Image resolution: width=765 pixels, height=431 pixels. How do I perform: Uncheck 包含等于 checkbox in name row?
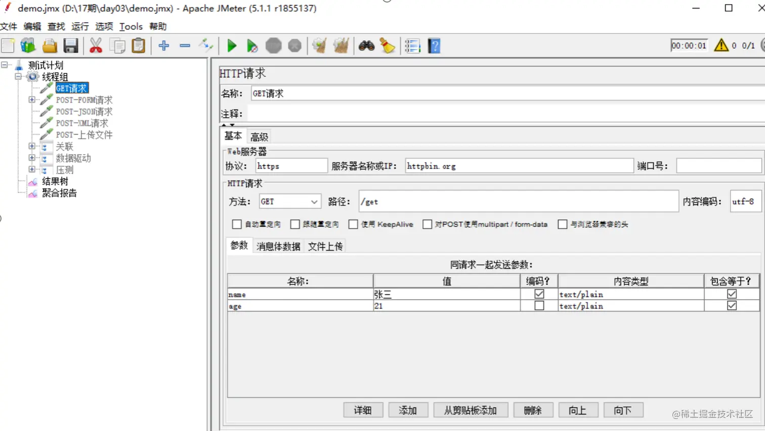(x=732, y=294)
